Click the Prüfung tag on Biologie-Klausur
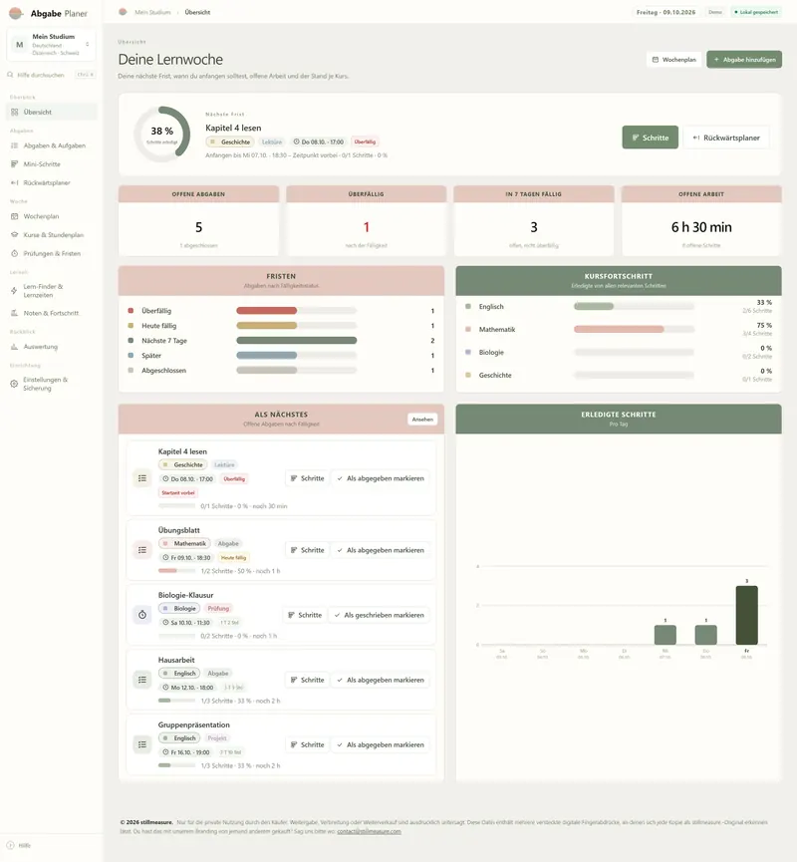 pos(217,608)
